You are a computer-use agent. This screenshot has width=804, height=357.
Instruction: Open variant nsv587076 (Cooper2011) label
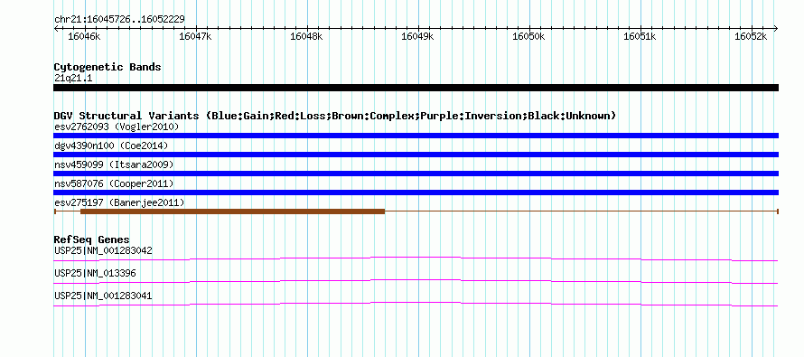click(x=114, y=183)
